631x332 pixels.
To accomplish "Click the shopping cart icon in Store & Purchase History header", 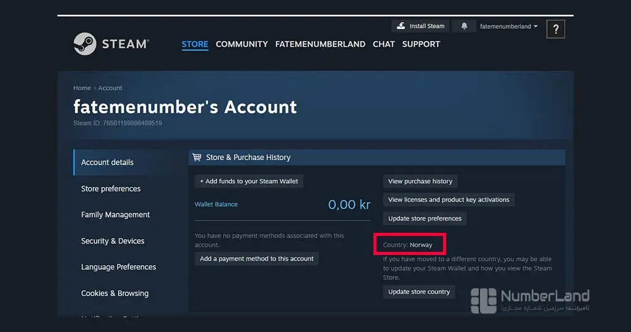I will (197, 157).
